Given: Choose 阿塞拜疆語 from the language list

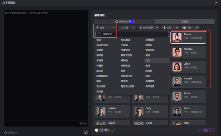Looking at the screenshot, I should [102, 76].
